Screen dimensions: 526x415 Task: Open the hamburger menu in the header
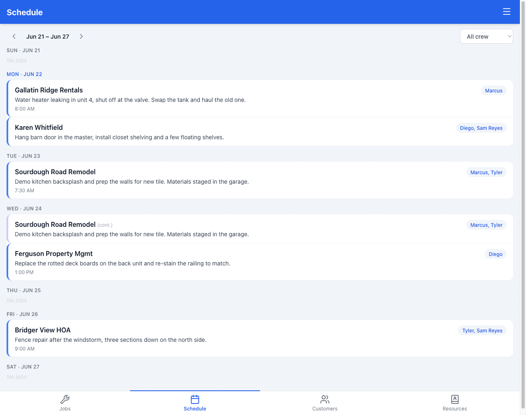click(507, 12)
